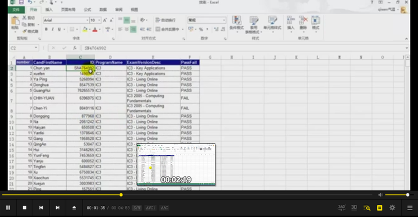The width and height of the screenshot is (418, 217).
Task: Click the Save icon in quick access toolbar
Action: pyautogui.click(x=21, y=2)
